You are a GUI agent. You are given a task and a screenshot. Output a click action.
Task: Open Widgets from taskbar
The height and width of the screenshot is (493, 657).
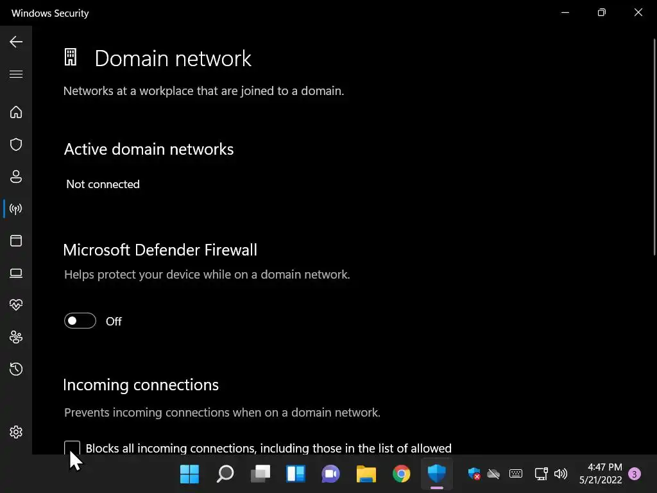pos(295,474)
